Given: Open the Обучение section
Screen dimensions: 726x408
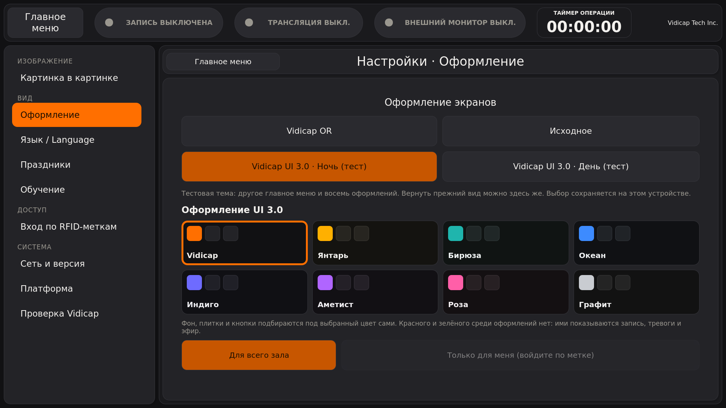Looking at the screenshot, I should coord(77,190).
